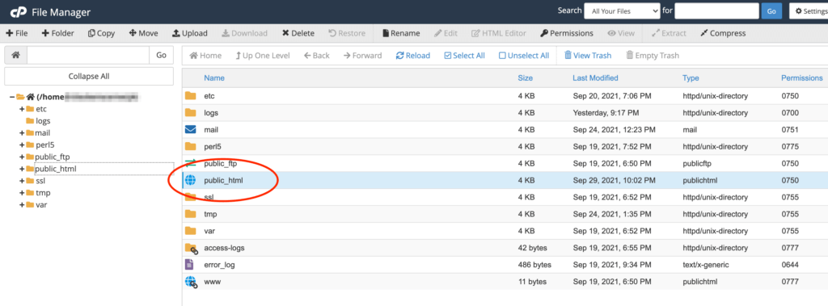Image resolution: width=828 pixels, height=306 pixels.
Task: Click the View toolbar button
Action: (621, 33)
